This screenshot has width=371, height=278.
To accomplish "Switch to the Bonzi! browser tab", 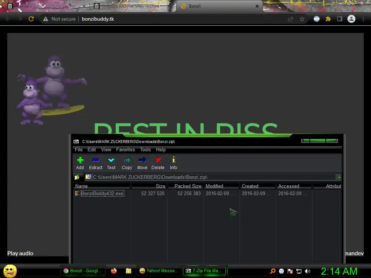I will click(x=219, y=6).
